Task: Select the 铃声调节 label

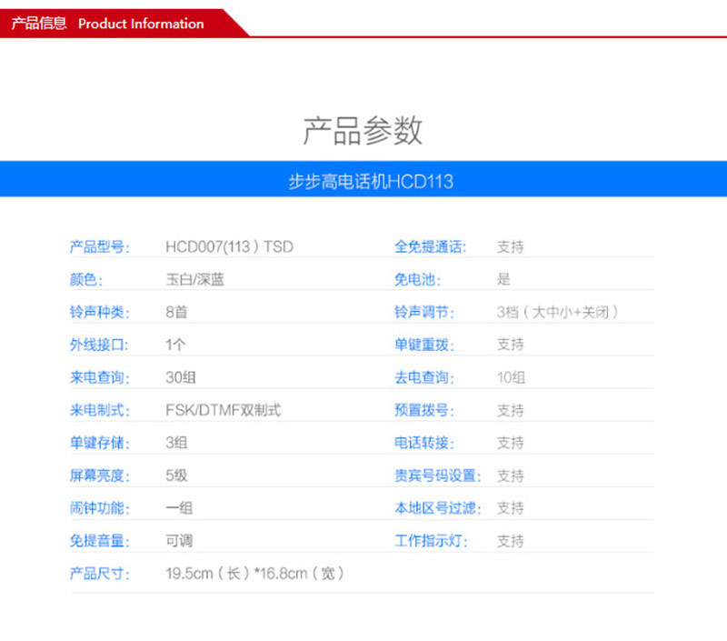Action: coord(424,312)
